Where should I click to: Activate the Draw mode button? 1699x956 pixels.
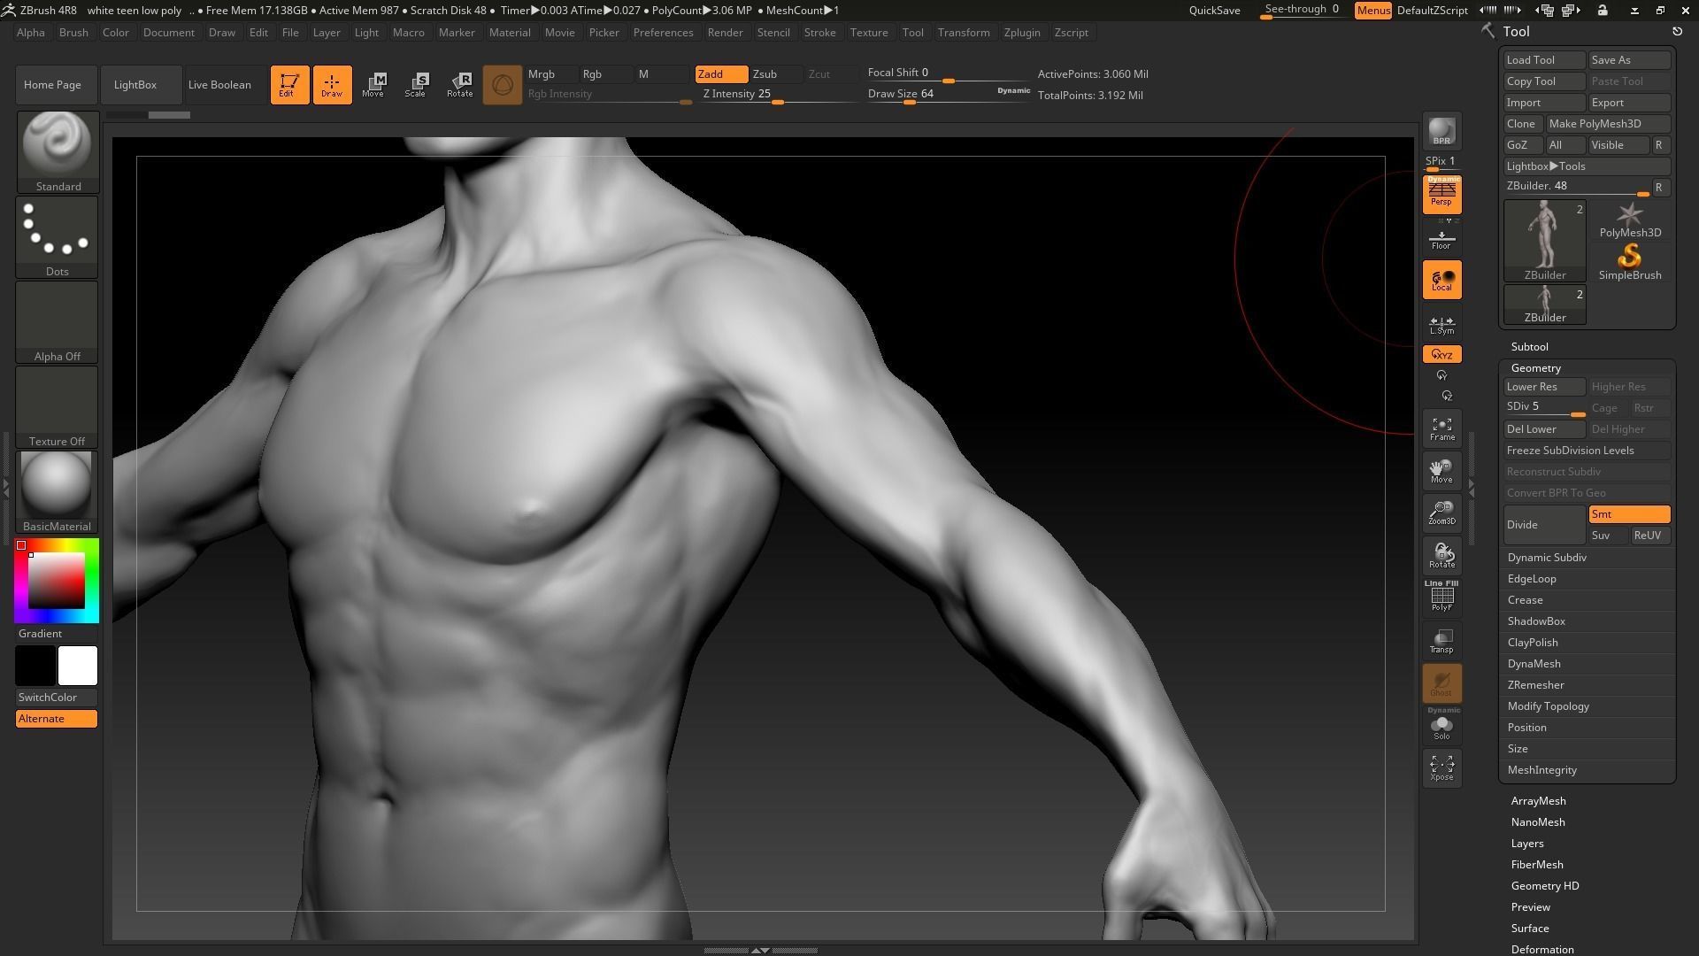pyautogui.click(x=332, y=85)
